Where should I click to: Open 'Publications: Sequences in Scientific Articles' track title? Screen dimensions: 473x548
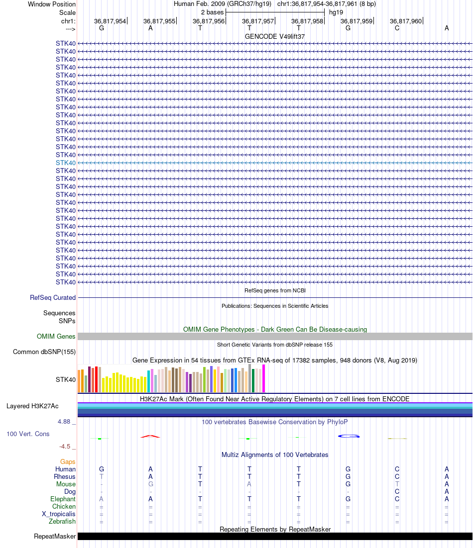275,306
